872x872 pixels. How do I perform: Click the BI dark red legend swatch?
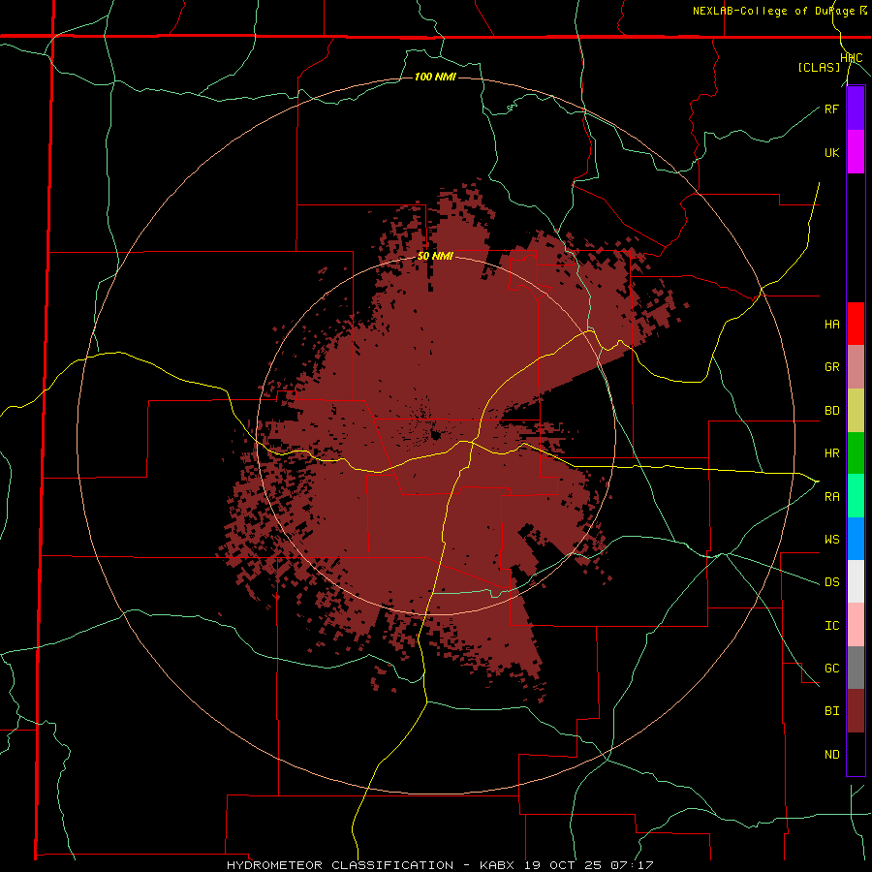coord(856,711)
